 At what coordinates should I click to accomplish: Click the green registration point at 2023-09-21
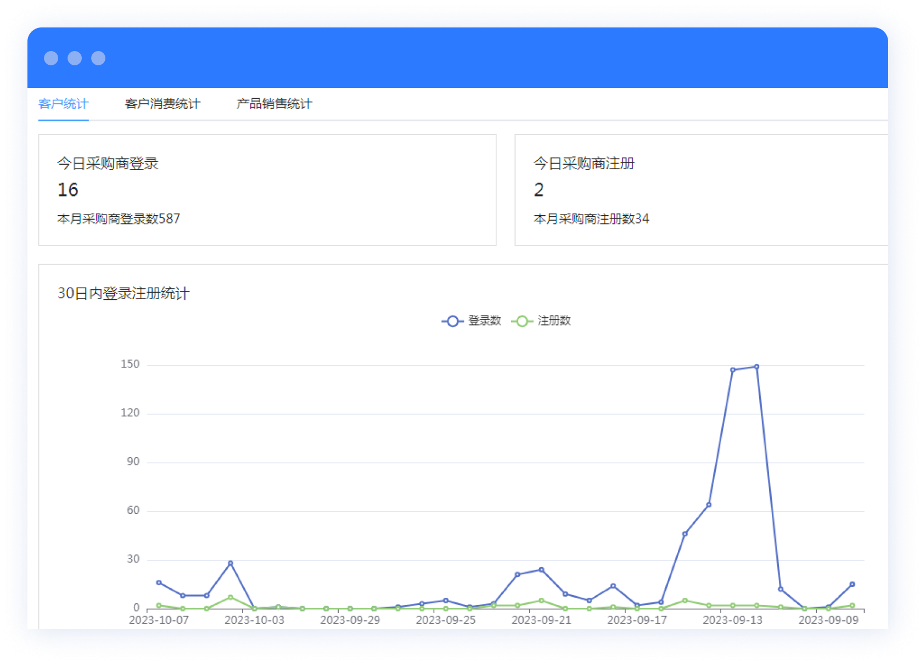coord(541,601)
